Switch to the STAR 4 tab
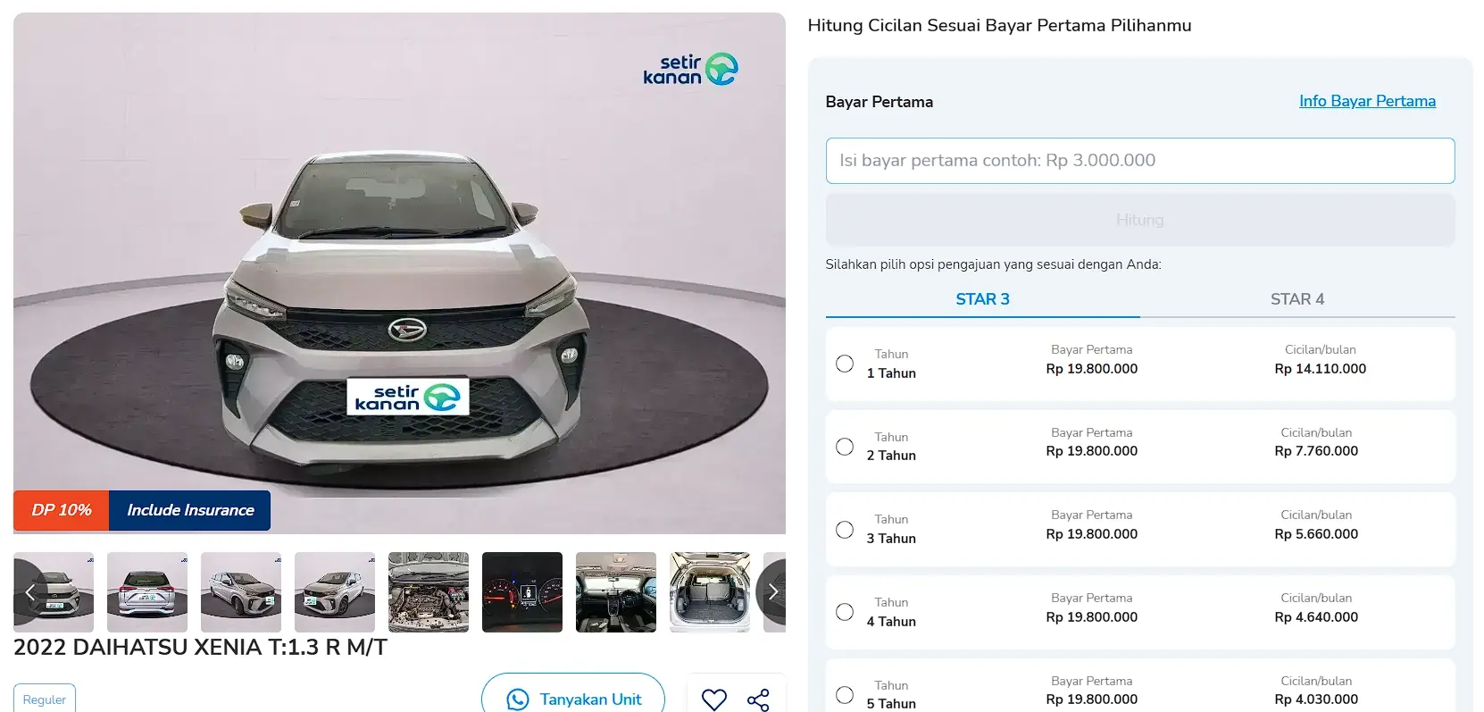 click(x=1297, y=299)
